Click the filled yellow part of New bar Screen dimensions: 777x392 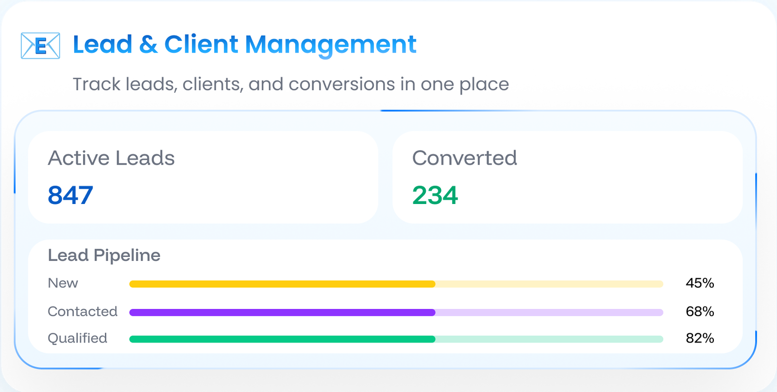282,284
